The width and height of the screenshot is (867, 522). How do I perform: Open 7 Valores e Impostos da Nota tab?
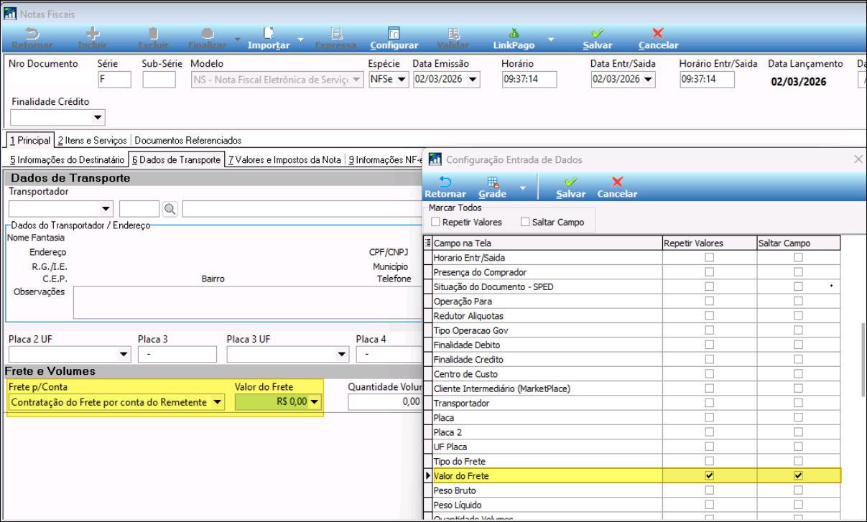point(284,159)
